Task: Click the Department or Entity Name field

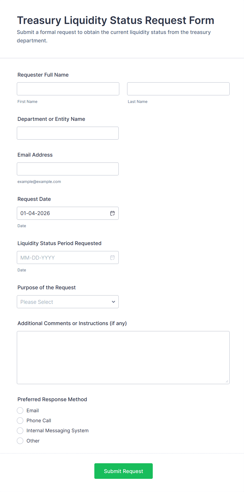Action: [68, 133]
